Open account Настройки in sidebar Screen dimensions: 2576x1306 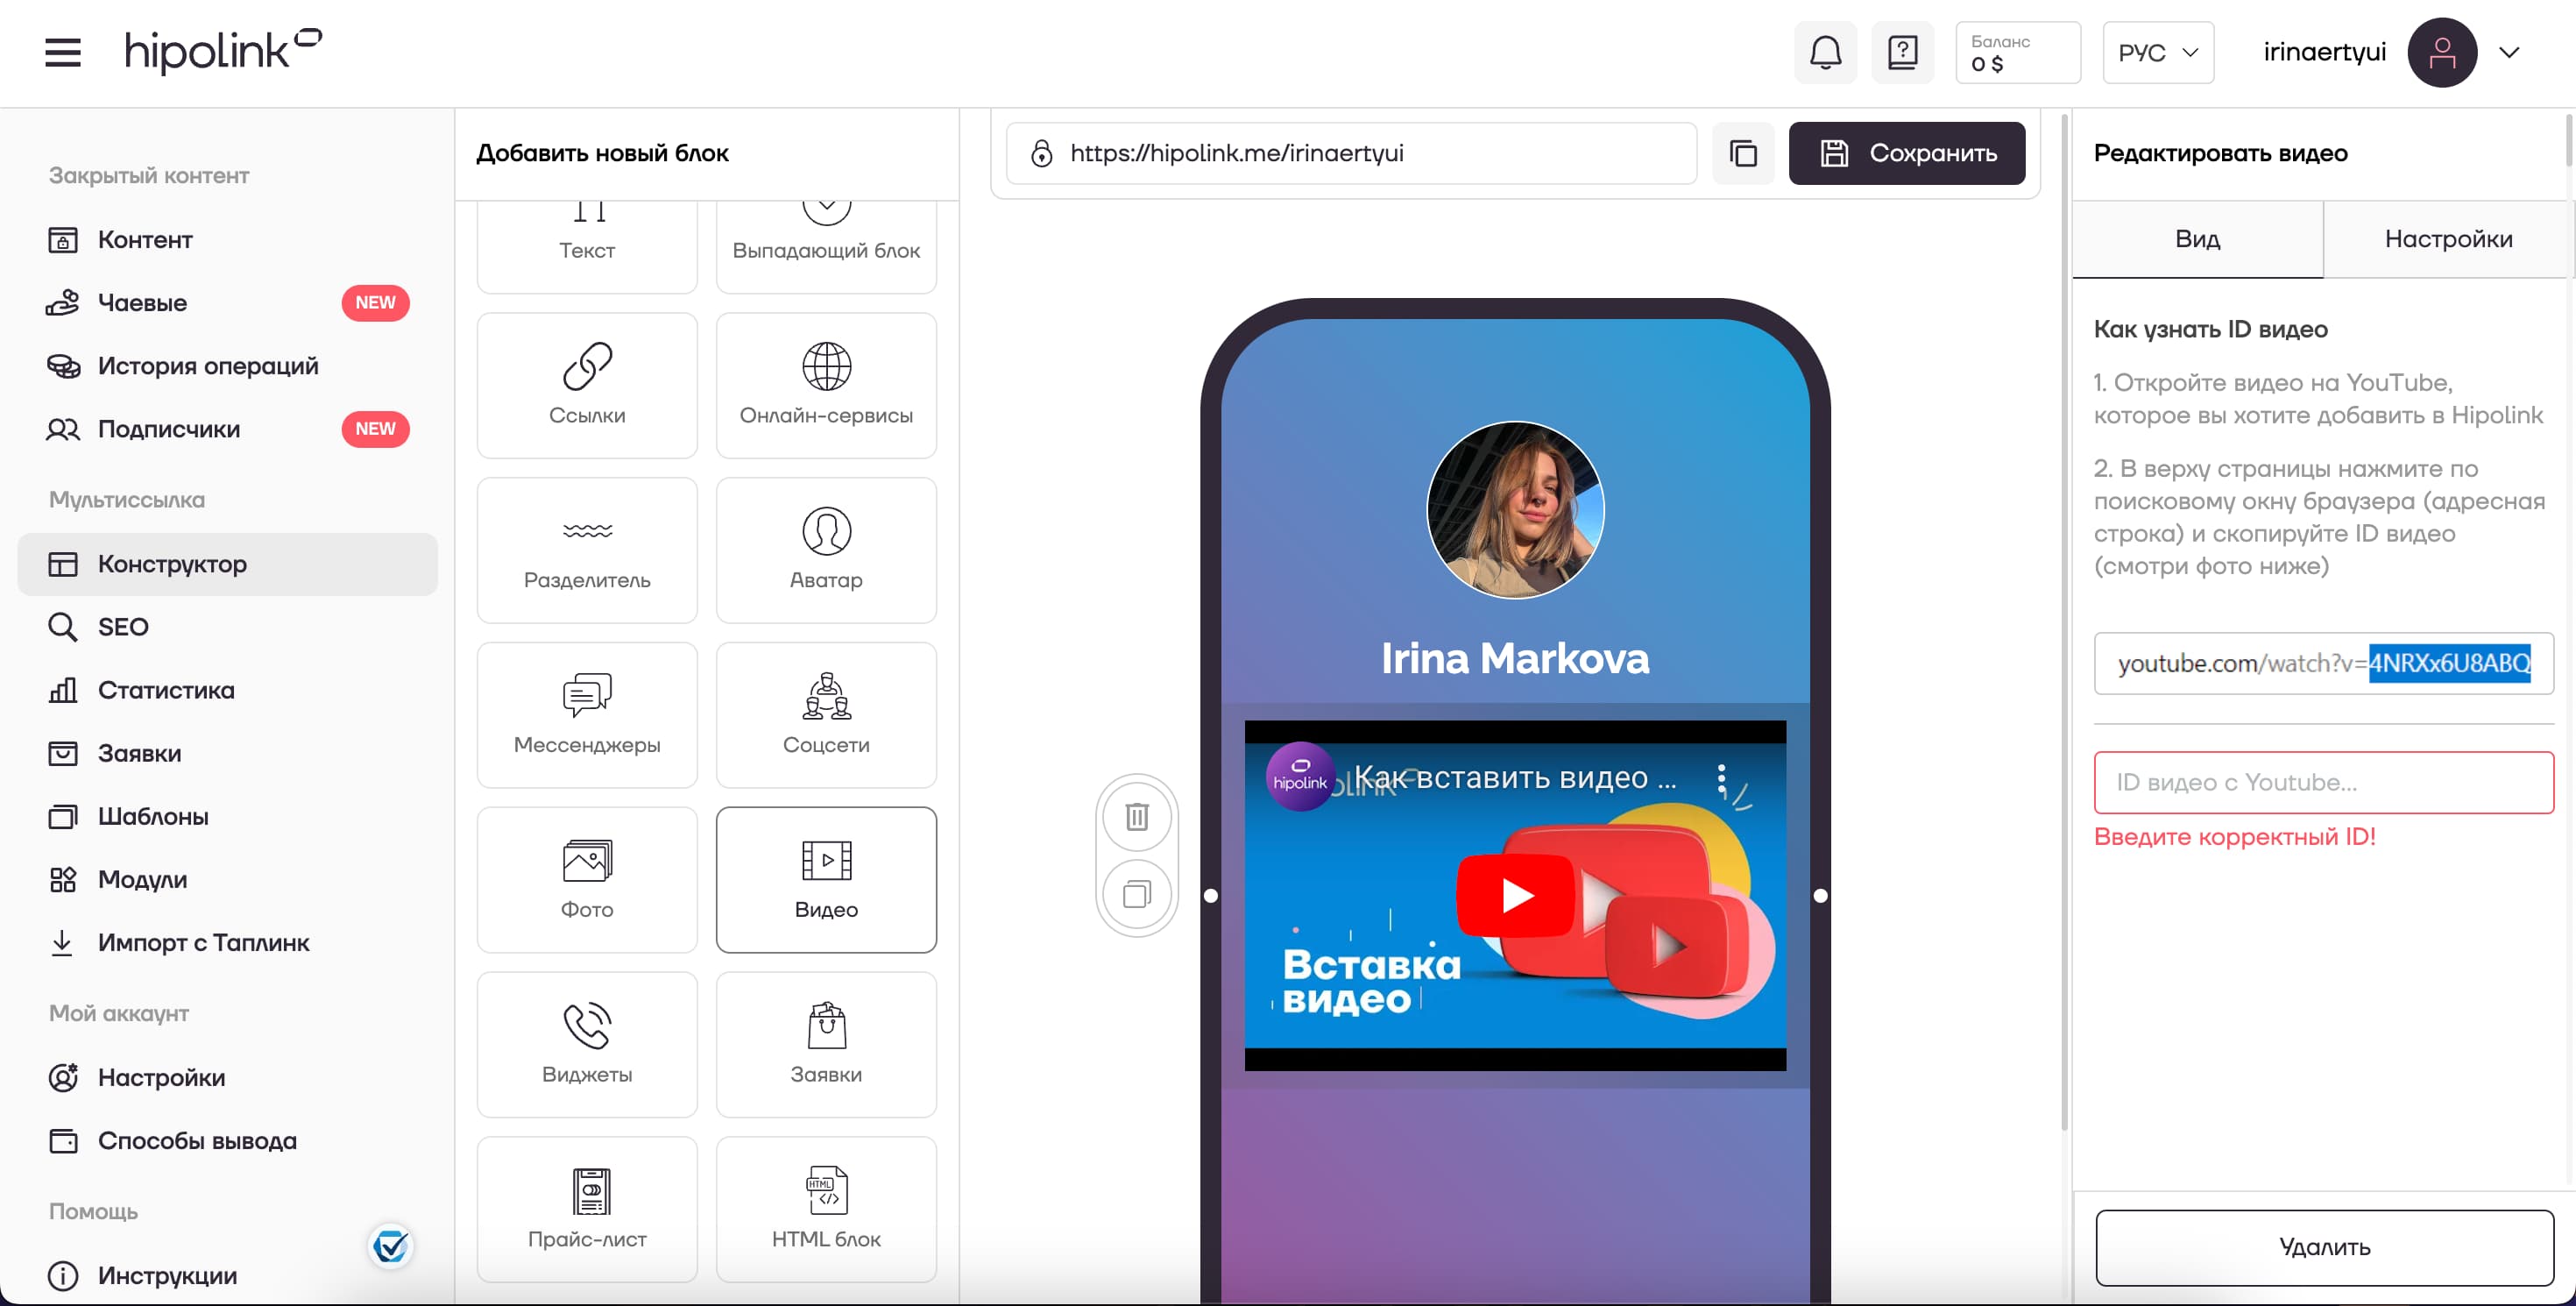tap(228, 1077)
